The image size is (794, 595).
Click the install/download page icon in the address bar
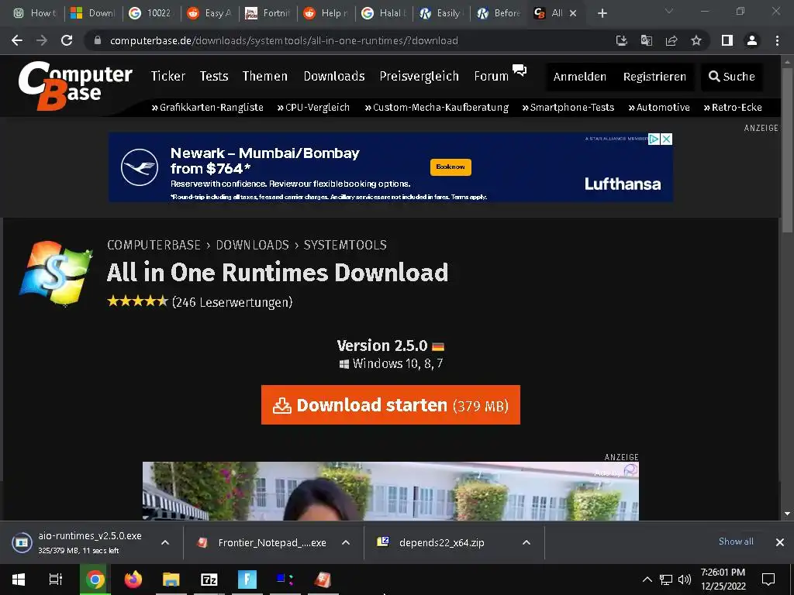click(621, 40)
